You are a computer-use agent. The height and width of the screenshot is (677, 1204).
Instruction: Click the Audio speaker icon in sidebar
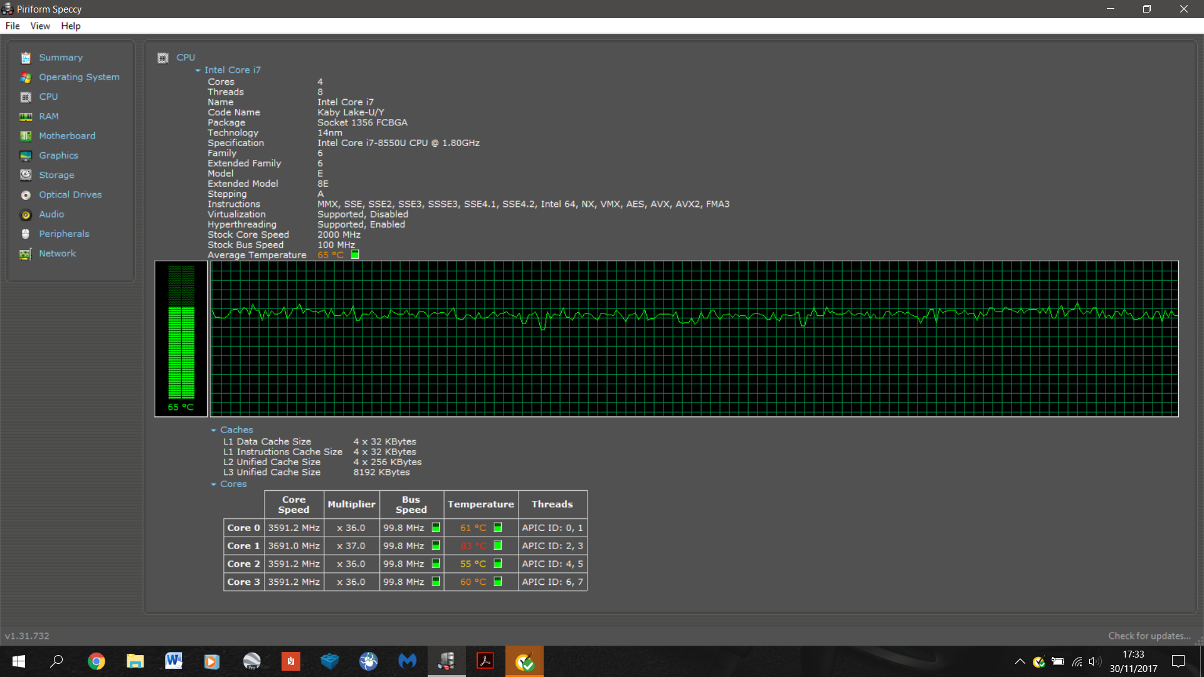(x=26, y=214)
